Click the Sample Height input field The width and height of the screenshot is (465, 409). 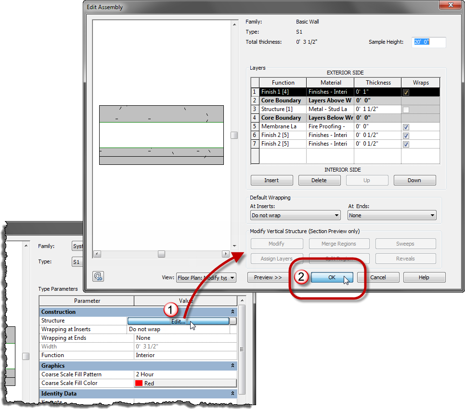tap(428, 42)
